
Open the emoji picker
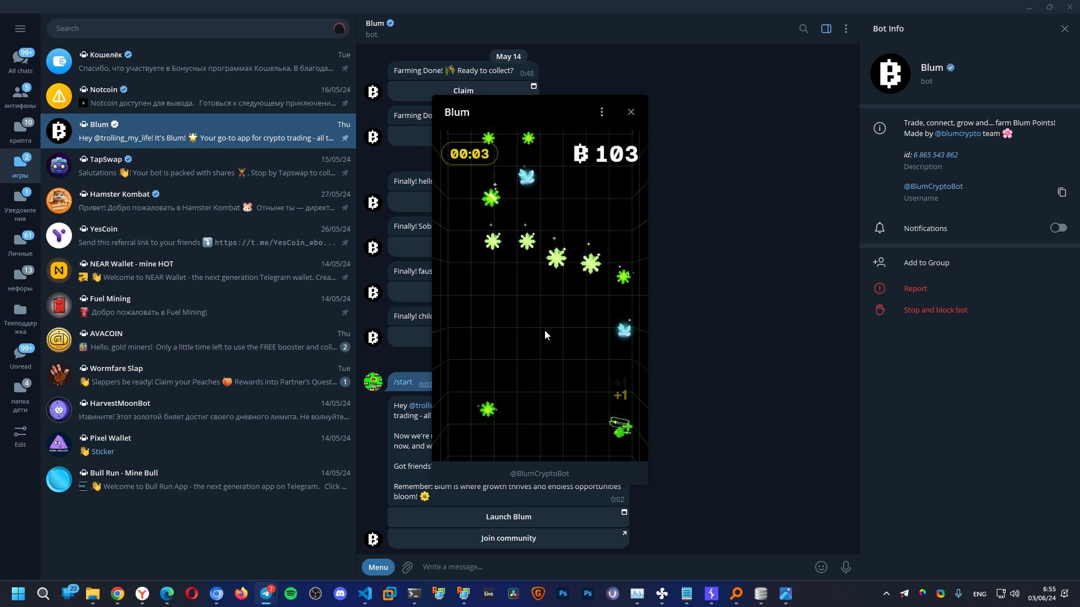821,567
